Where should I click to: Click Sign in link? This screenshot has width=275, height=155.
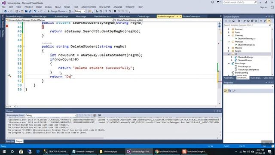pos(263,7)
